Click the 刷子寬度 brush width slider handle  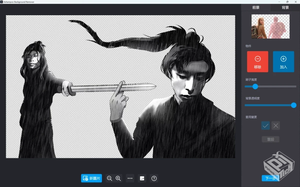pos(255,87)
